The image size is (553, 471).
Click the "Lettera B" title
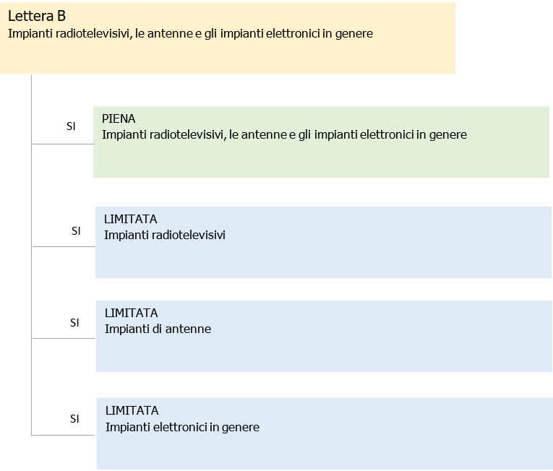[x=37, y=16]
